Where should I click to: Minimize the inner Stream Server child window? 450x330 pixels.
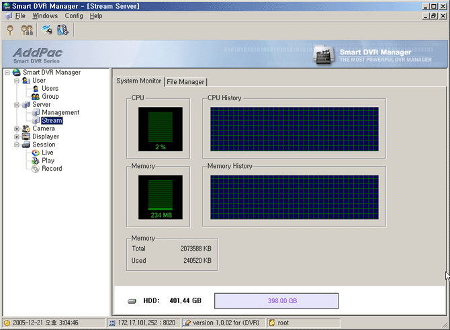tap(426, 16)
